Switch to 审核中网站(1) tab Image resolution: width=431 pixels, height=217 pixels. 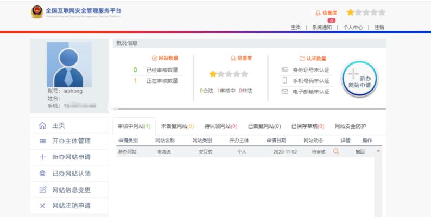(x=134, y=126)
